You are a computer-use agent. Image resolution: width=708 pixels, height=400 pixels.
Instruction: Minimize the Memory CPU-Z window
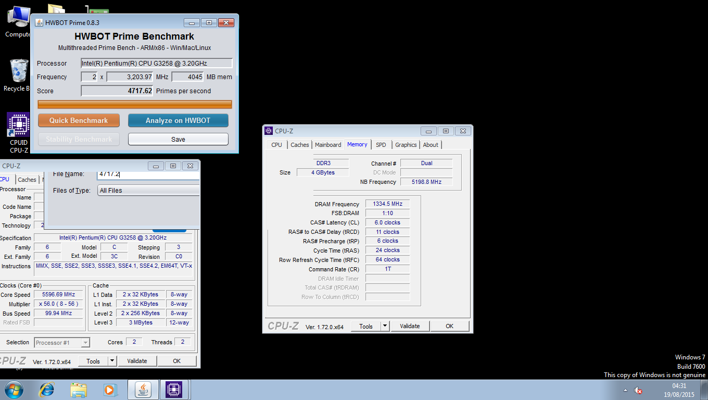click(x=429, y=131)
